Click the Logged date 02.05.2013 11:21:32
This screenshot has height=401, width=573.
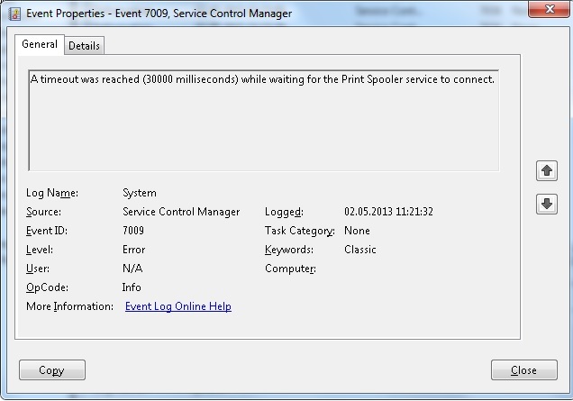pyautogui.click(x=388, y=212)
